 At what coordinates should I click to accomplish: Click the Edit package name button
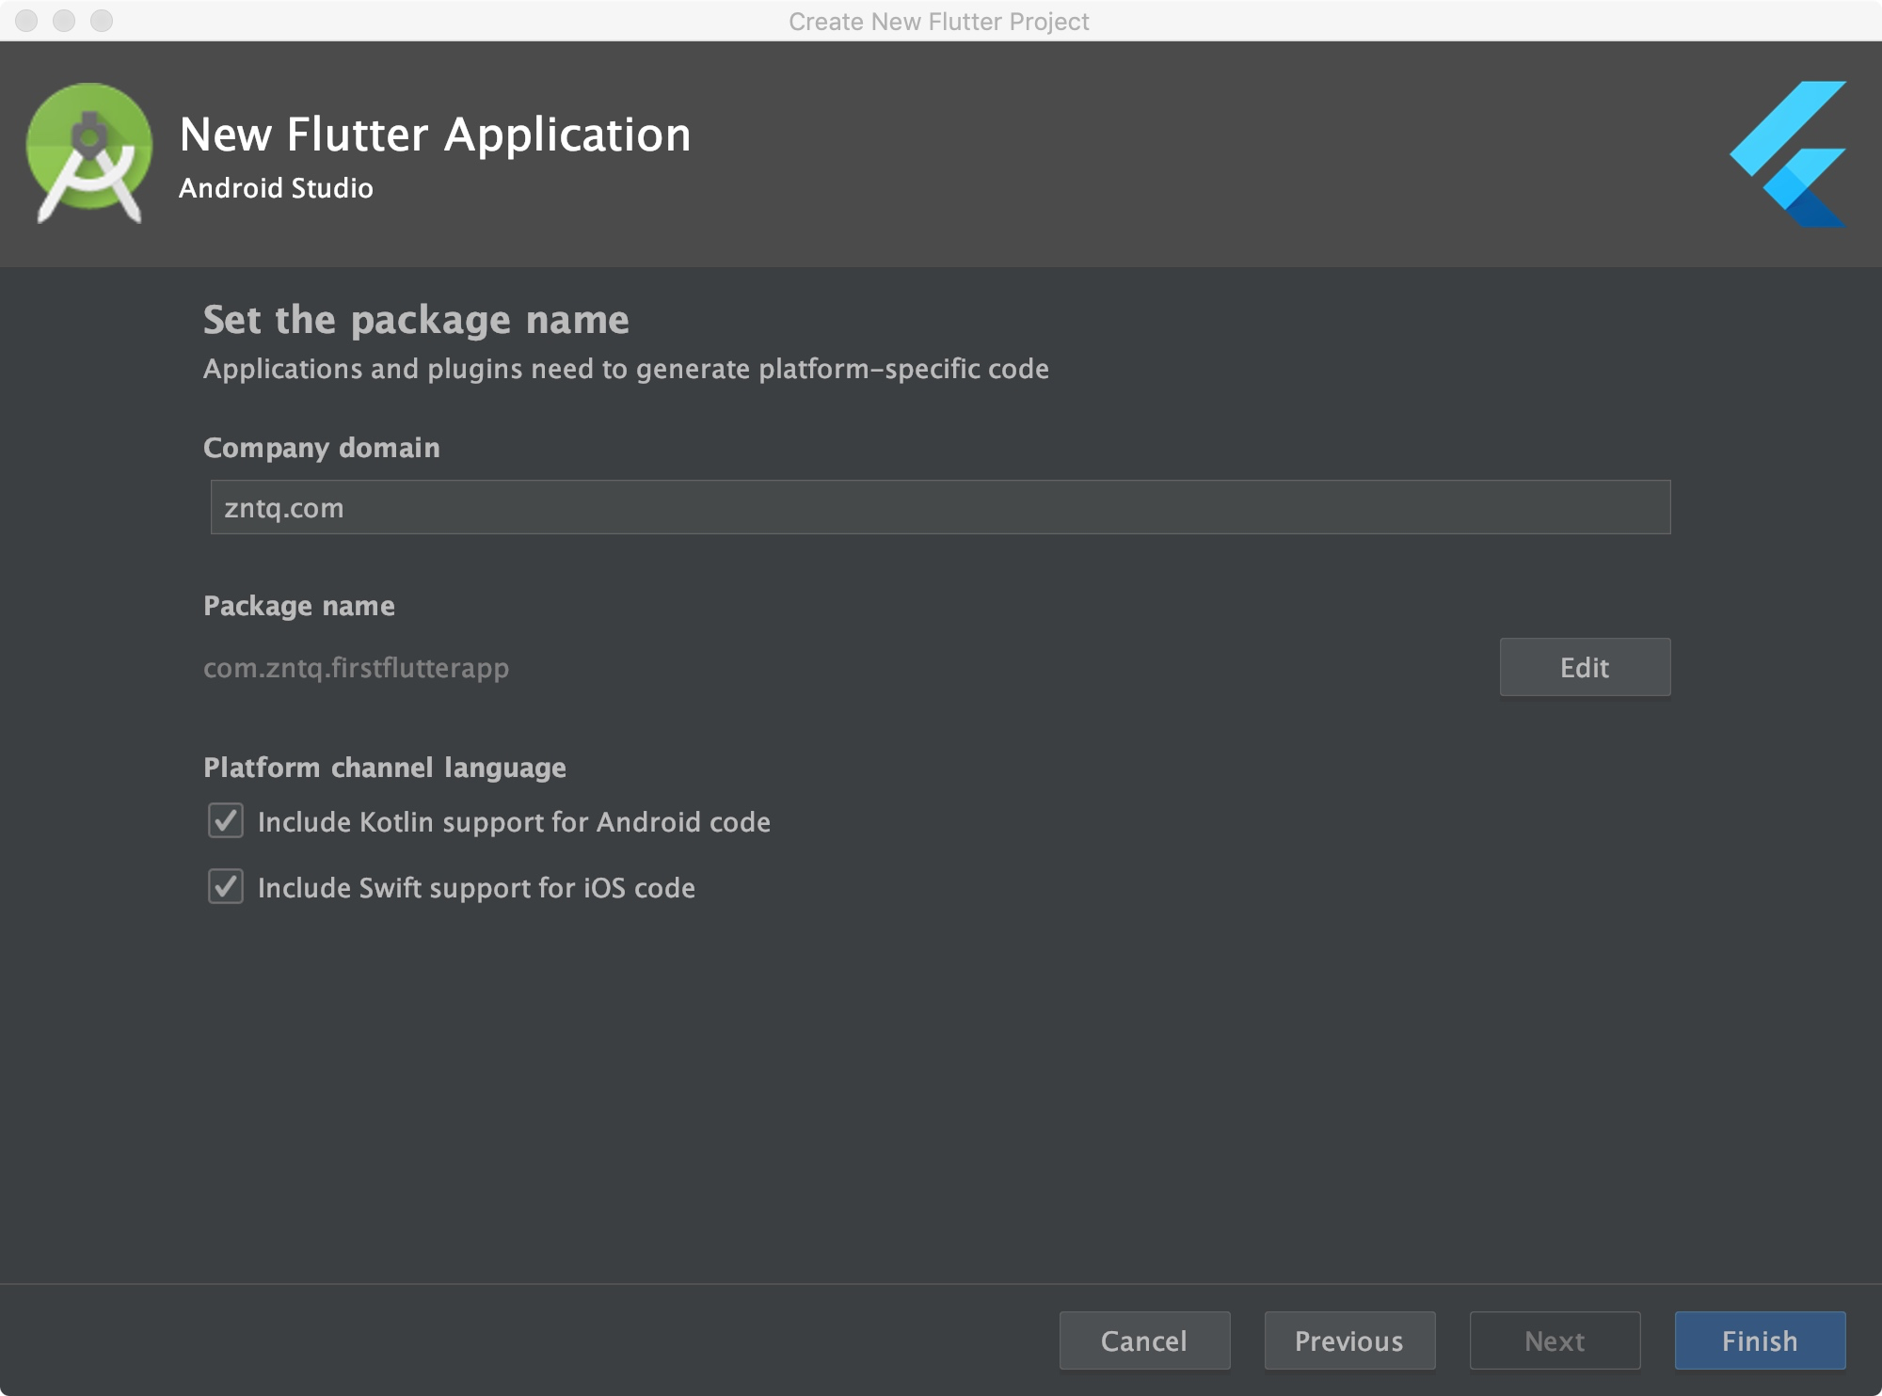pyautogui.click(x=1585, y=667)
